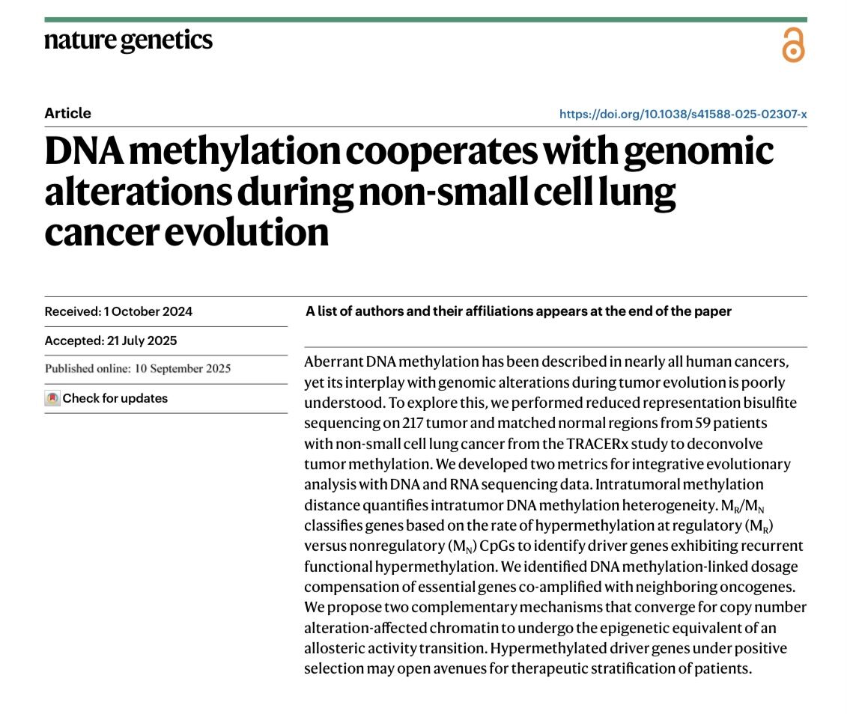Viewport: 847px width, 714px height.
Task: Click the number 217 in the abstract
Action: (x=413, y=423)
